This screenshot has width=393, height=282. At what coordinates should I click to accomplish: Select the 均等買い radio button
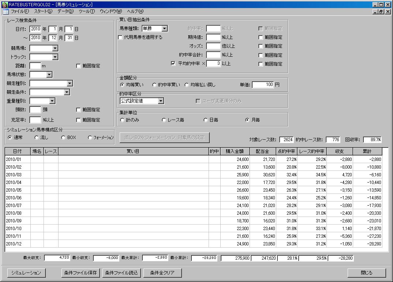point(122,84)
